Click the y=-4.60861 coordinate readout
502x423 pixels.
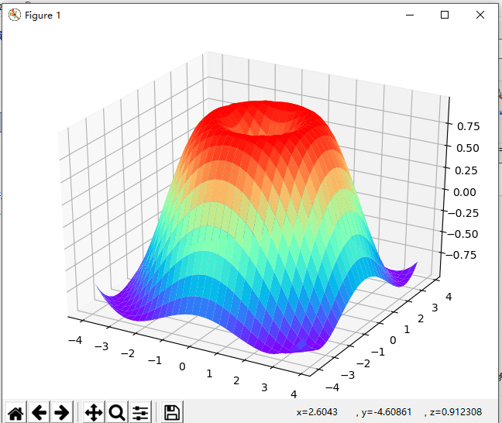point(387,412)
